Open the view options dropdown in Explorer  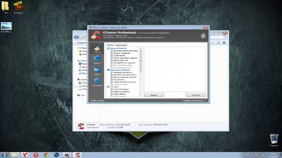tap(212, 43)
